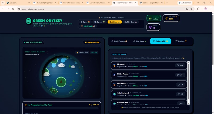
Task: Click the citizen ID leaf icon
Action: 150,18
